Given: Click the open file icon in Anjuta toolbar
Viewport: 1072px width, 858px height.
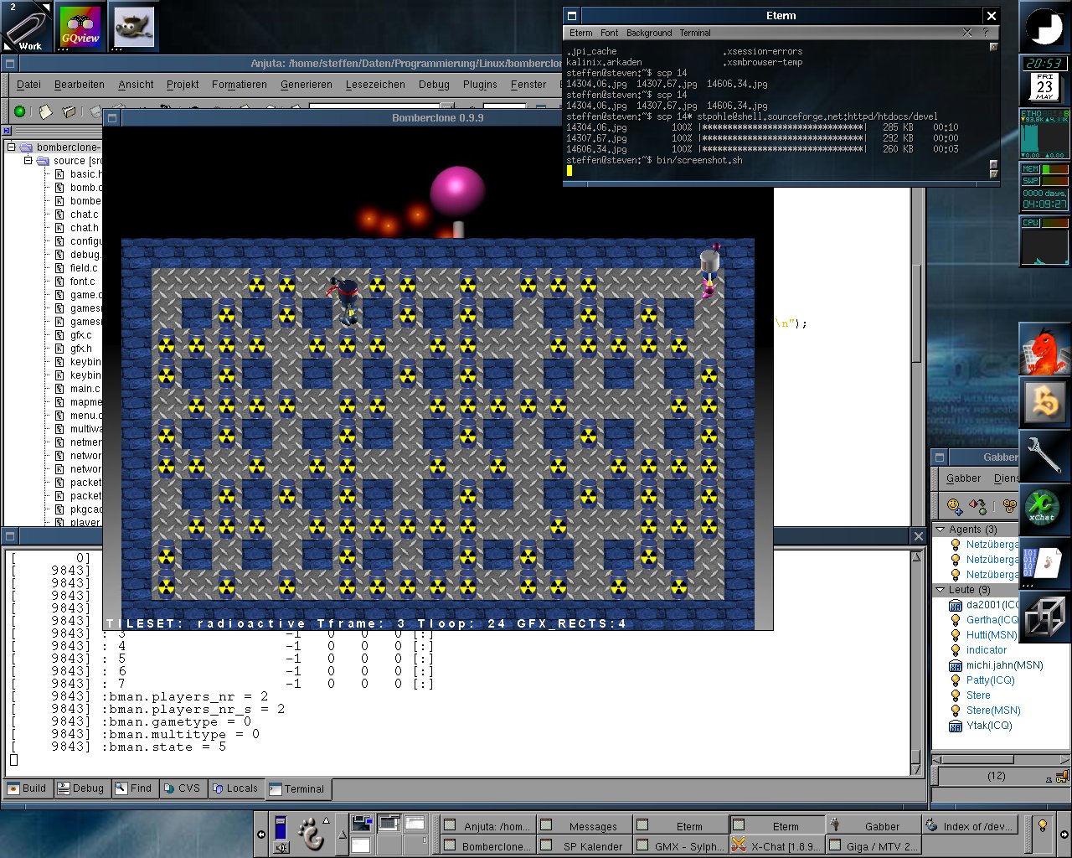Looking at the screenshot, I should pyautogui.click(x=70, y=111).
